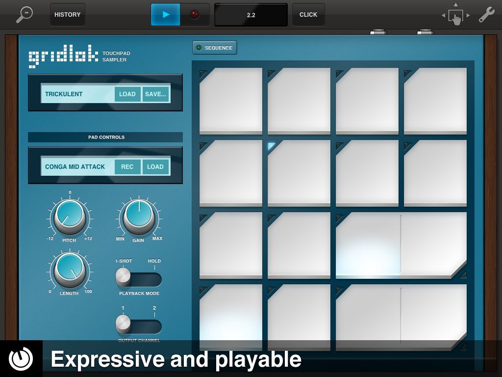Tap the glowing first pad in bottom row
Viewport: 502px width, 377px height.
[231, 318]
